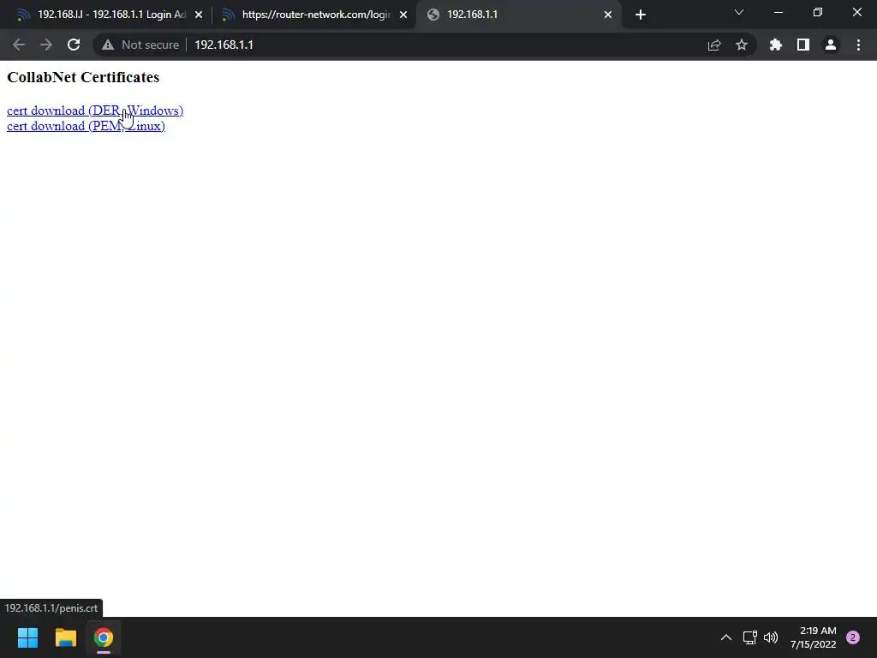
Task: Open the volume tray icon
Action: click(x=771, y=637)
